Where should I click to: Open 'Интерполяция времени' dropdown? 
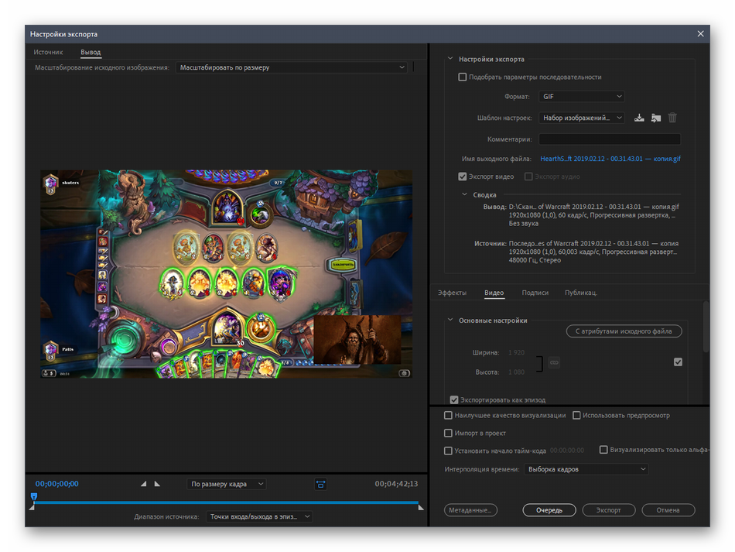pos(586,469)
